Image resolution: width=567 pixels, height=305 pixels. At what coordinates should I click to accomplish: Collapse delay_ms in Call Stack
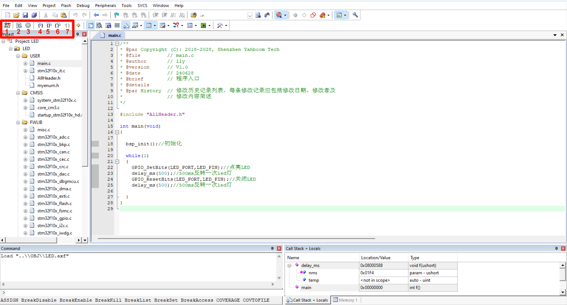289,265
